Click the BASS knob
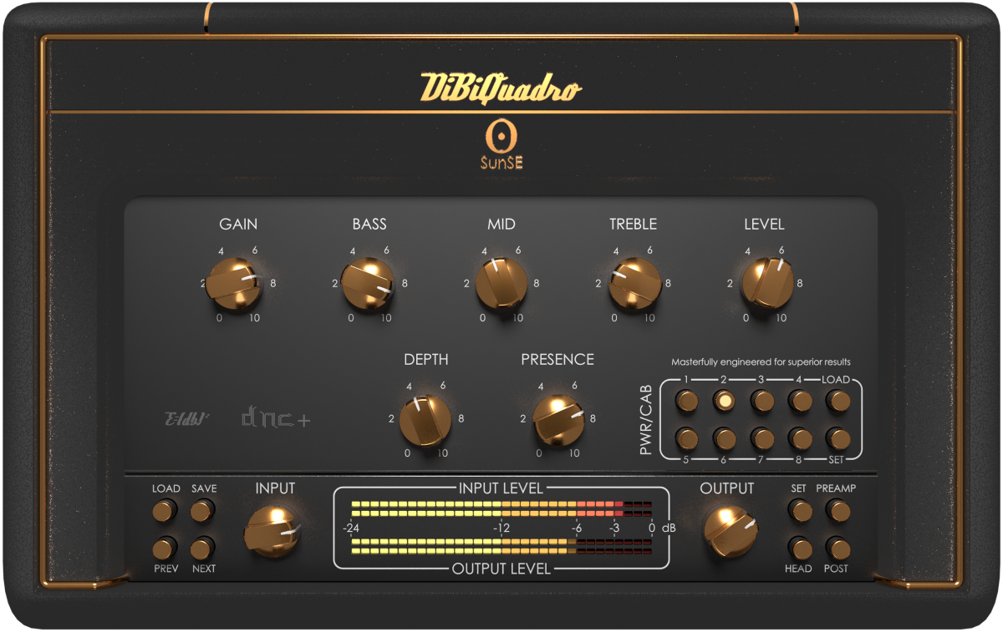The image size is (1003, 632). (369, 283)
